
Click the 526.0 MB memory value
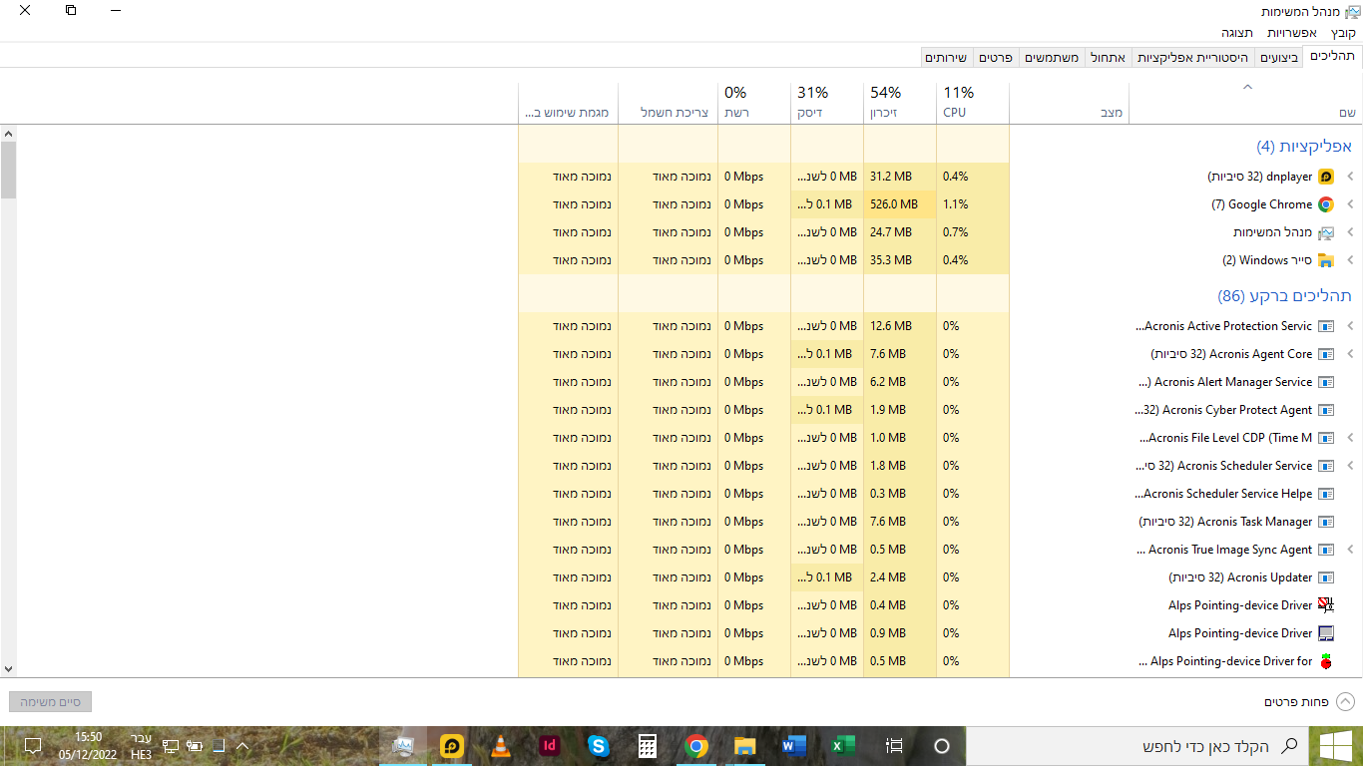(900, 204)
